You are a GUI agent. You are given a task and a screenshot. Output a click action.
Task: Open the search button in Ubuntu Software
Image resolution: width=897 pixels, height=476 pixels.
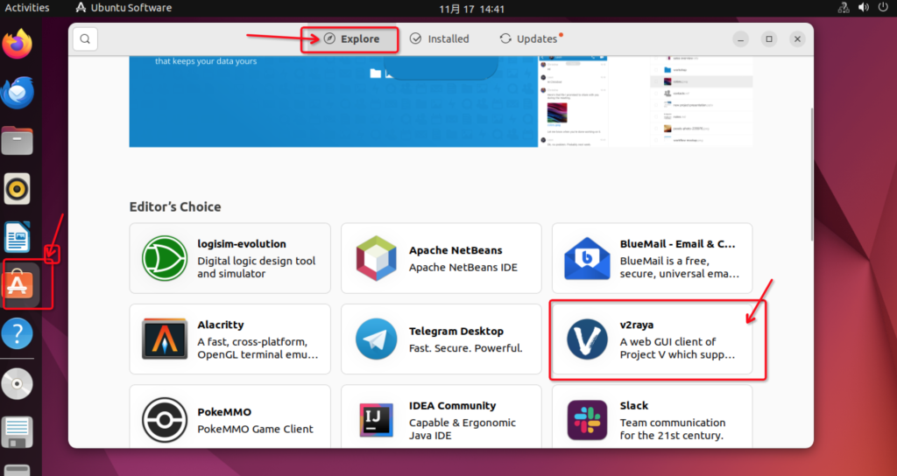(x=85, y=38)
